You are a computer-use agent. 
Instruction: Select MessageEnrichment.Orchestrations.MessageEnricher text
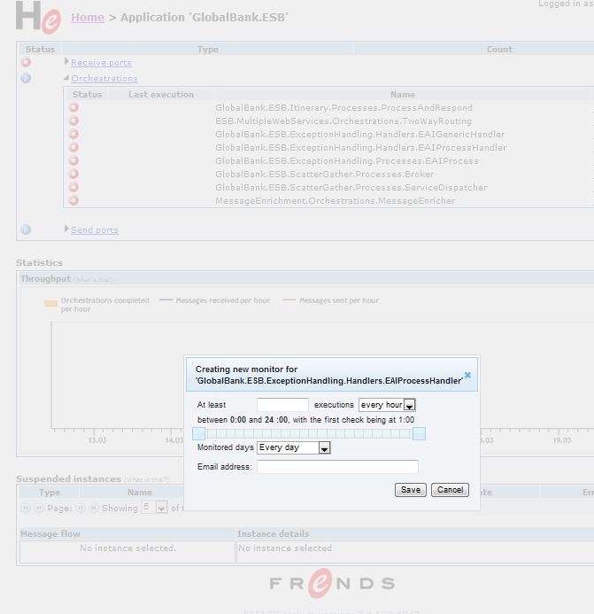click(335, 201)
